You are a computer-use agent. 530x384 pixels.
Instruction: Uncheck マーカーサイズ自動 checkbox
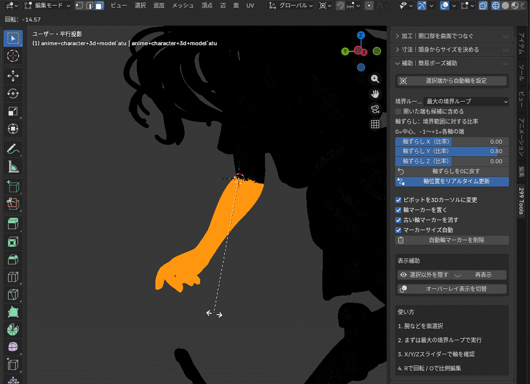(398, 230)
